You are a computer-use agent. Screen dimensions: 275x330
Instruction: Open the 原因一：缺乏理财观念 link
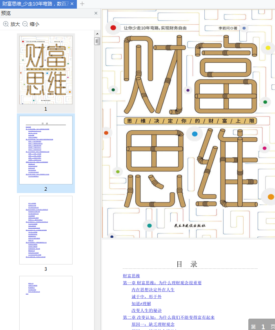(153, 325)
